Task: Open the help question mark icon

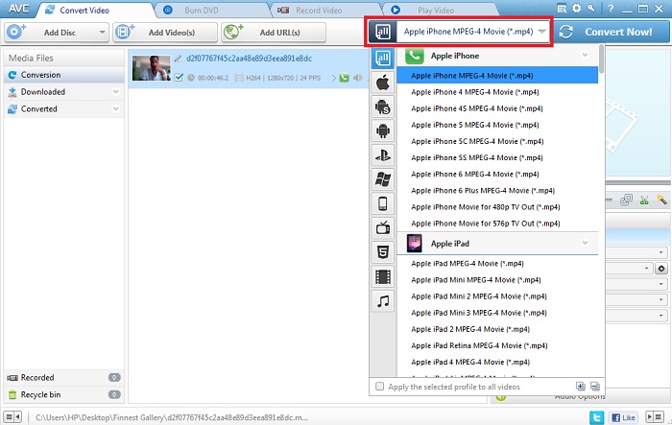Action: click(x=611, y=9)
